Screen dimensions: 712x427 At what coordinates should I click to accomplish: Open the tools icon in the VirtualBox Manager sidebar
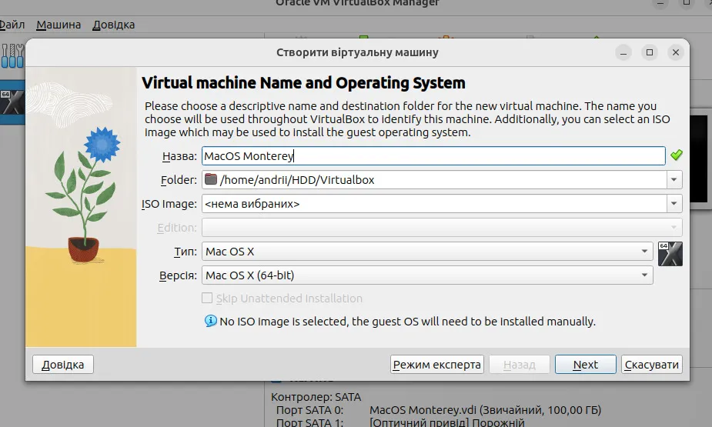(12, 56)
